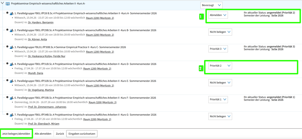This screenshot has height=139, width=302.
Task: Open Raum 3200 (Moritzstr. 2) link
Action: point(103,102)
